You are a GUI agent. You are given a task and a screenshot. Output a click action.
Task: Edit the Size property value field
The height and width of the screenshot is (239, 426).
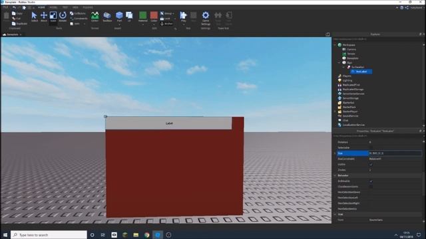(x=395, y=153)
